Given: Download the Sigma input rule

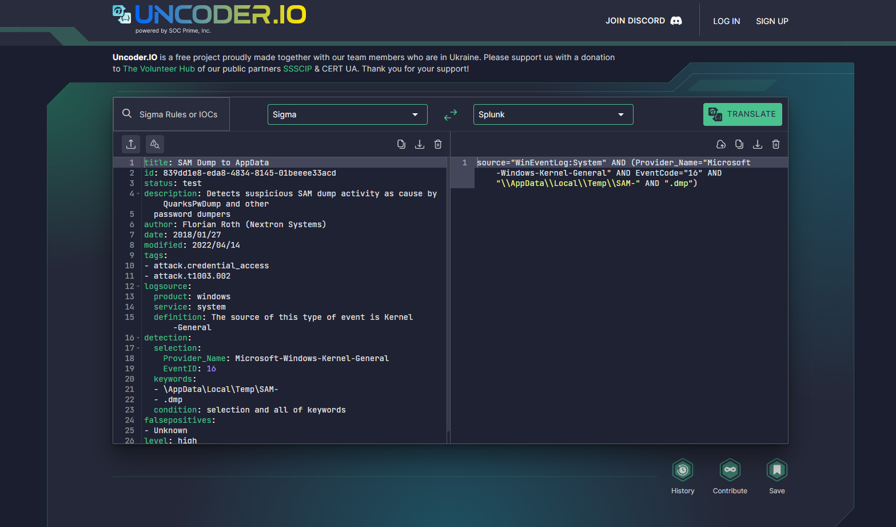Looking at the screenshot, I should tap(420, 144).
